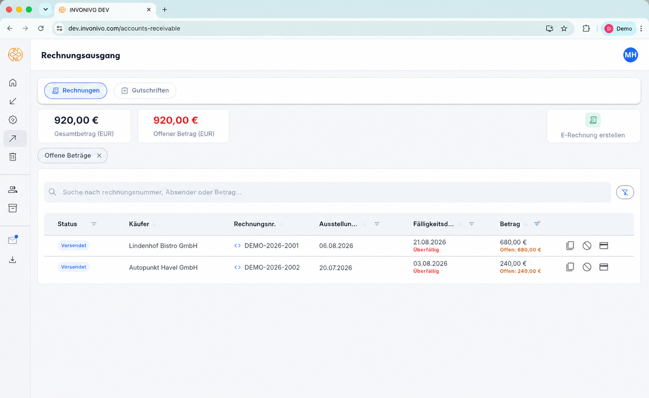Screen dimensions: 649x398
Task: Record payment for DEMO-2026-2002 card icon
Action: coord(604,267)
